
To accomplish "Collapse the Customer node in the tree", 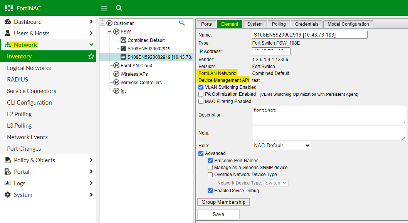I will (102, 23).
